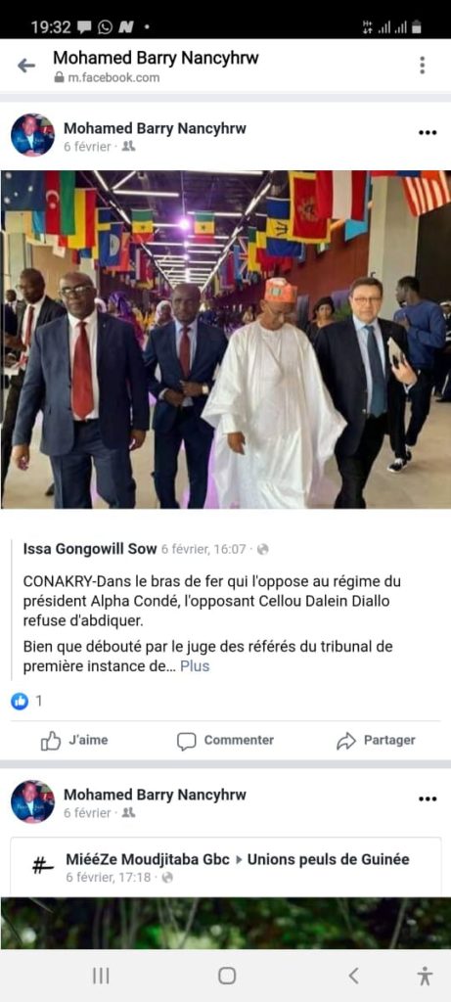Tap the accessibility shortcut icon
This screenshot has height=1002, width=451.
[425, 976]
